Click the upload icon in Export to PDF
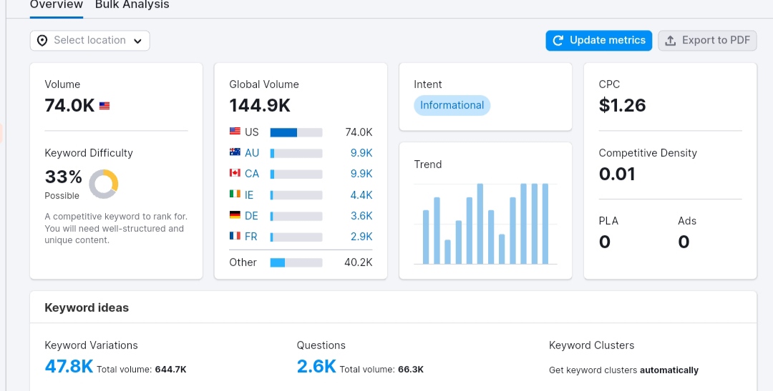 pyautogui.click(x=671, y=40)
